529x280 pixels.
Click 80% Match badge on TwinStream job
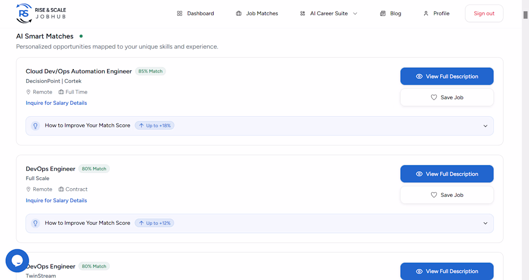point(94,266)
